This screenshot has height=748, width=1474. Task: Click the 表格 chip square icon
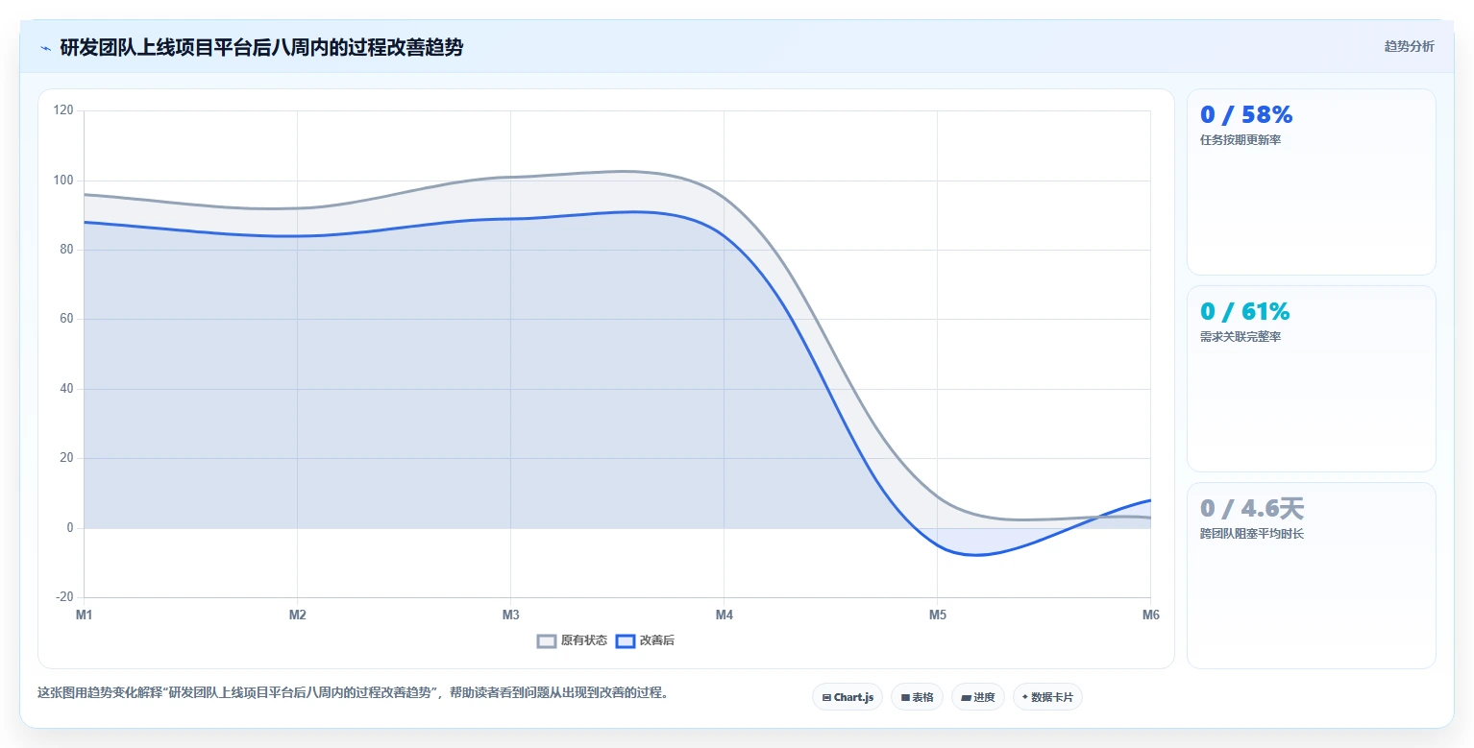[905, 698]
